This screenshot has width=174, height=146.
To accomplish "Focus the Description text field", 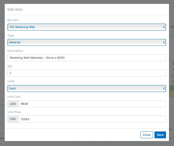I will (87, 58).
